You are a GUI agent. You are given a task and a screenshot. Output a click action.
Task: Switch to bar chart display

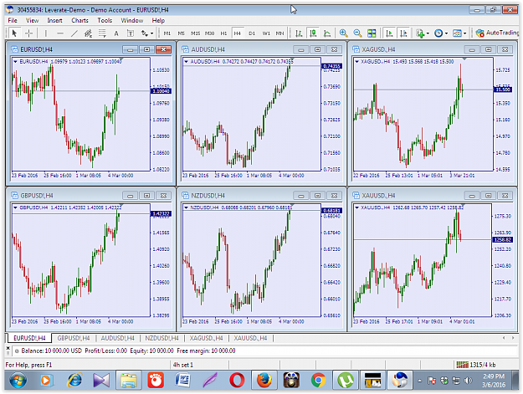[299, 33]
